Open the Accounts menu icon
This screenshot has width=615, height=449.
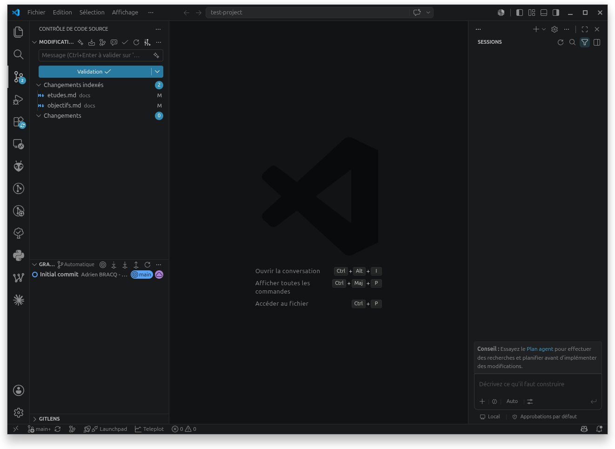point(19,390)
